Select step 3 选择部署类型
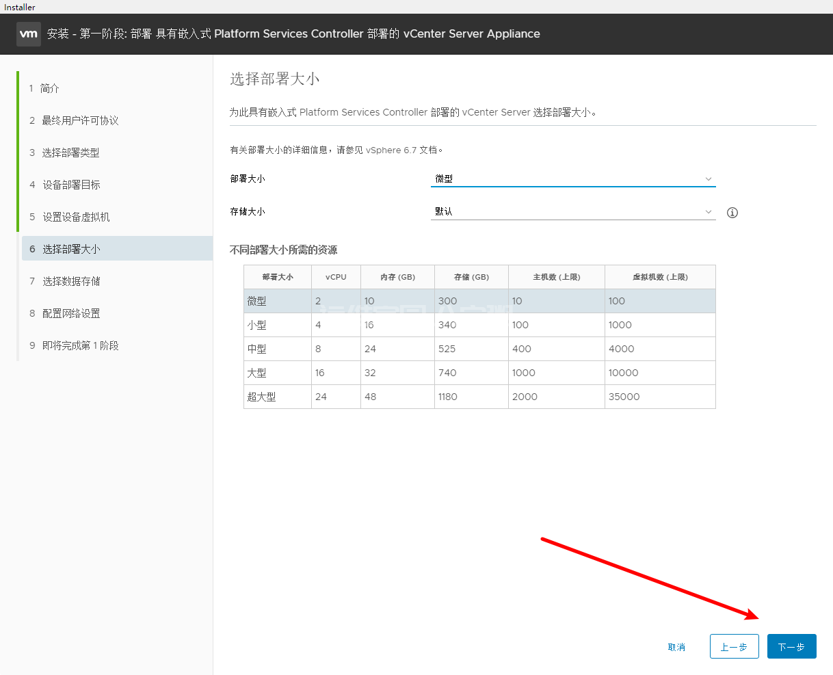The image size is (833, 675). (70, 153)
